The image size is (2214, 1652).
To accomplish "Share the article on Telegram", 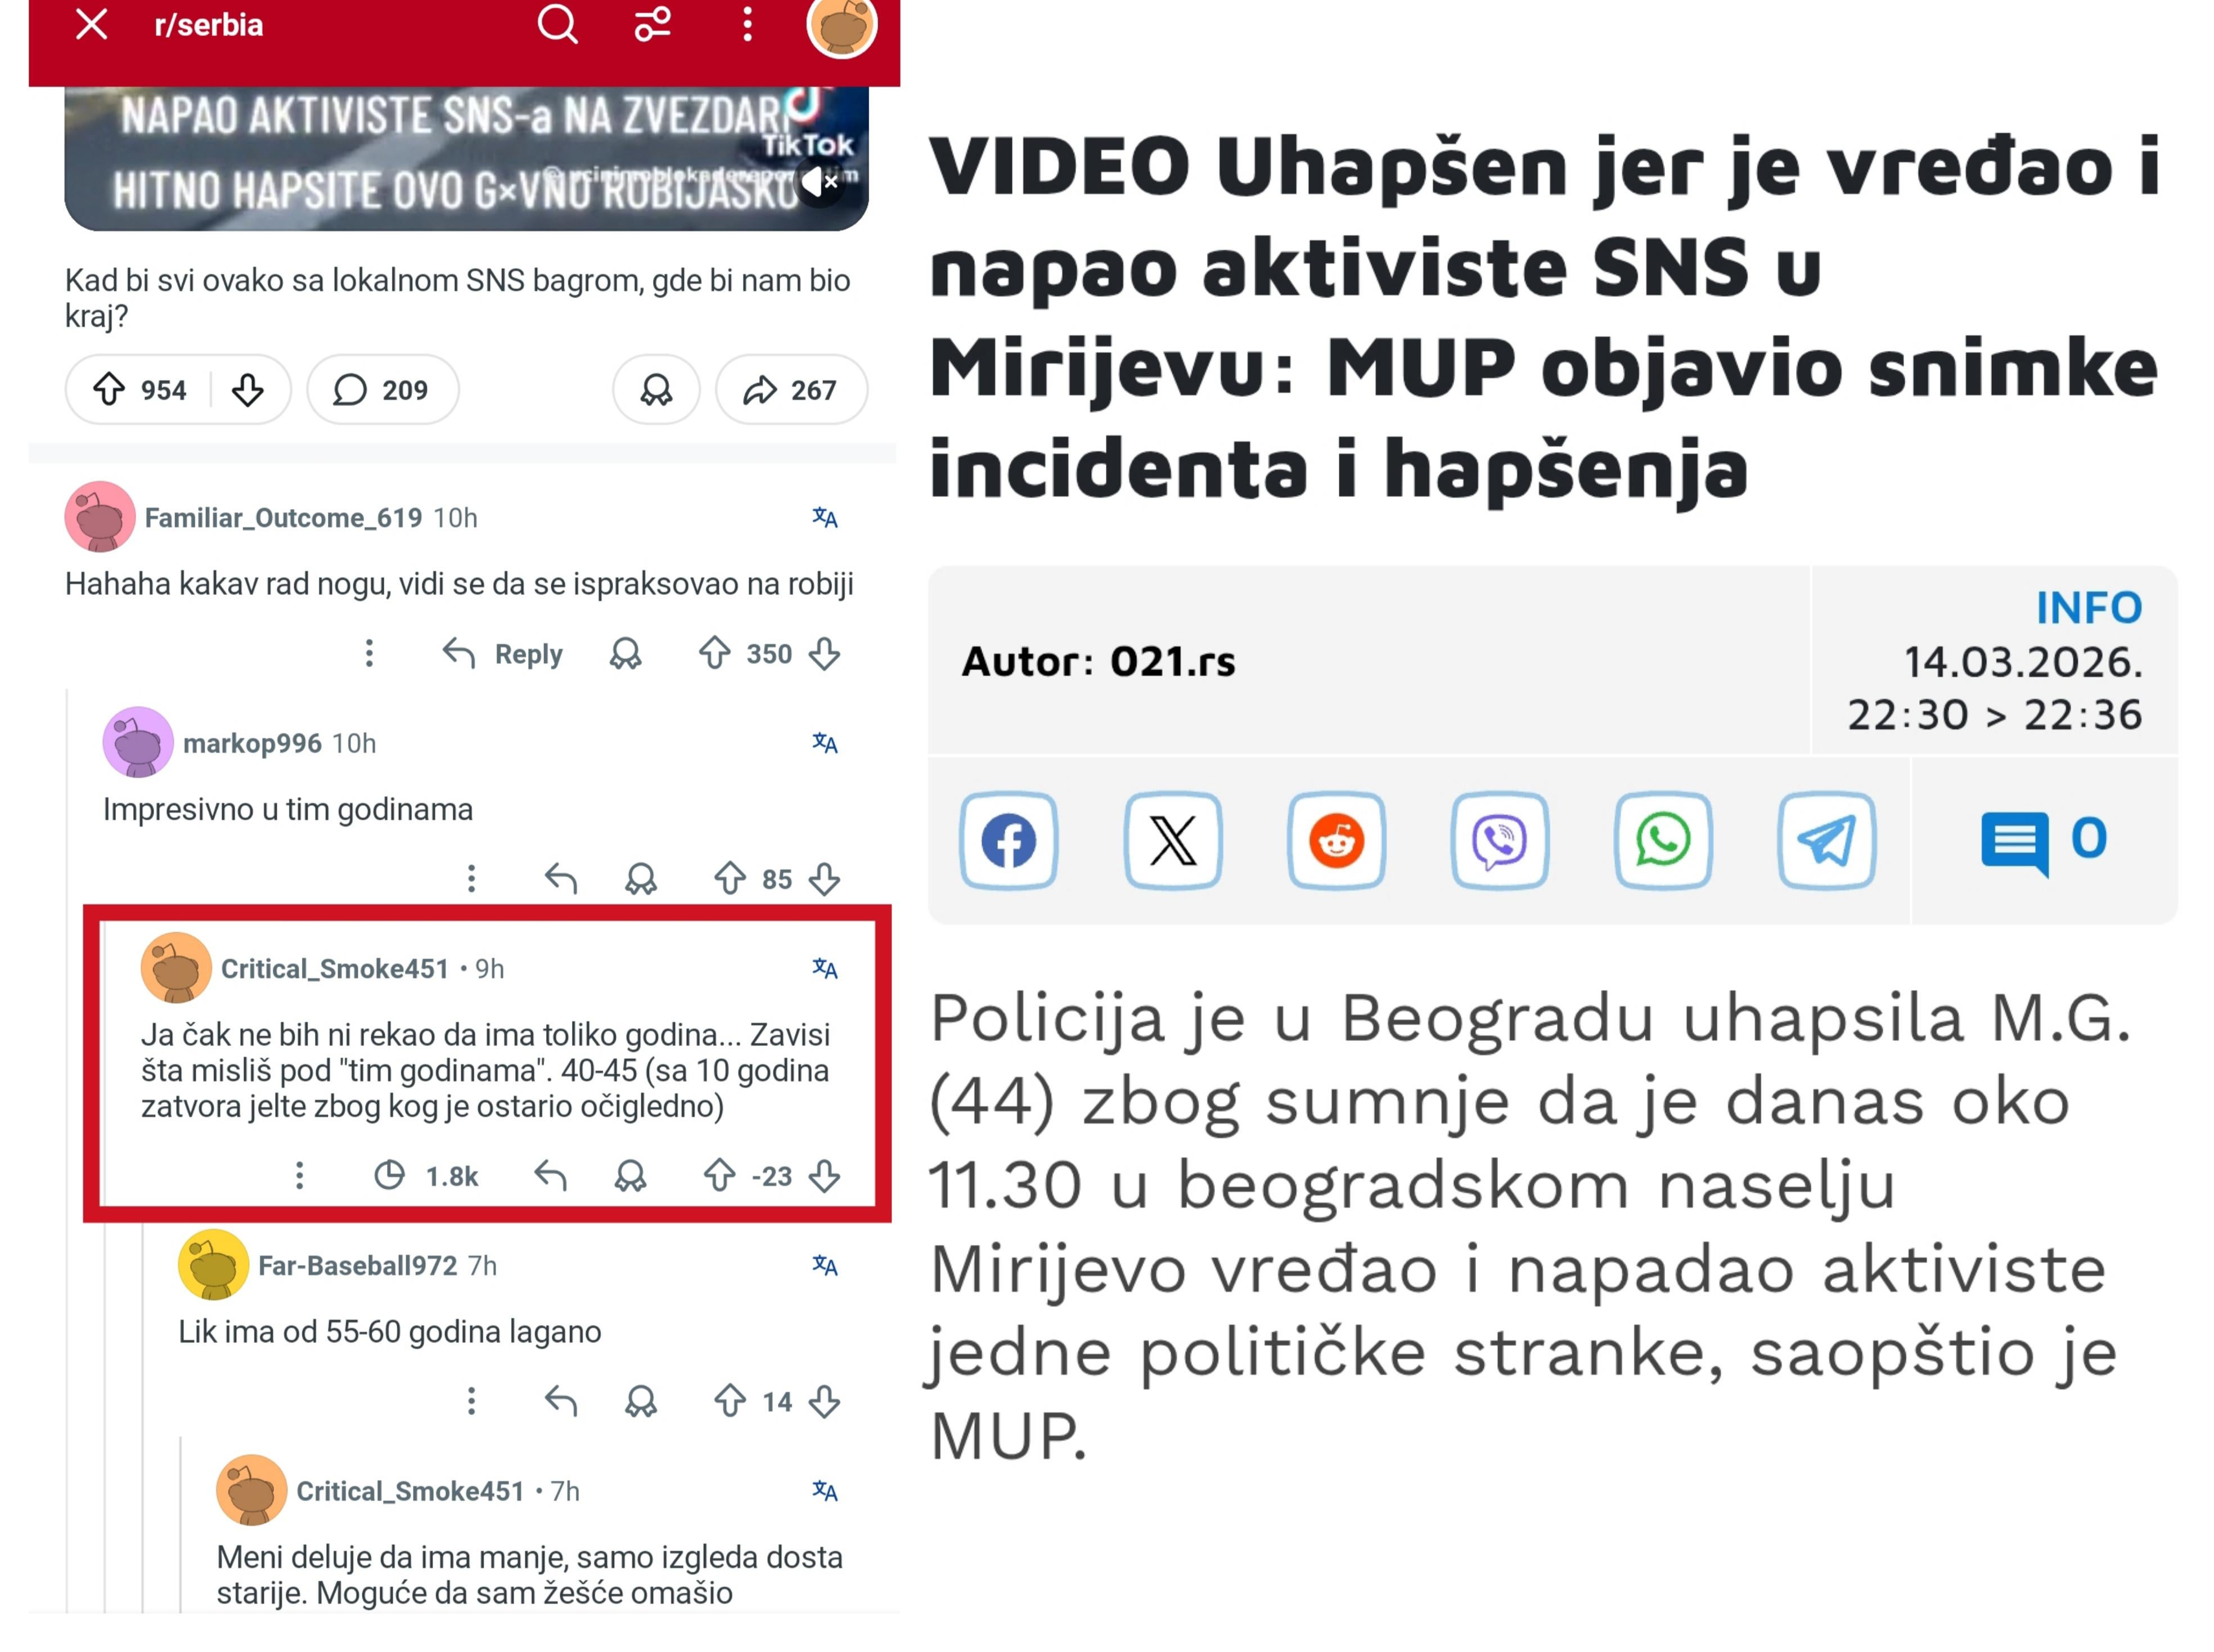I will click(1825, 839).
